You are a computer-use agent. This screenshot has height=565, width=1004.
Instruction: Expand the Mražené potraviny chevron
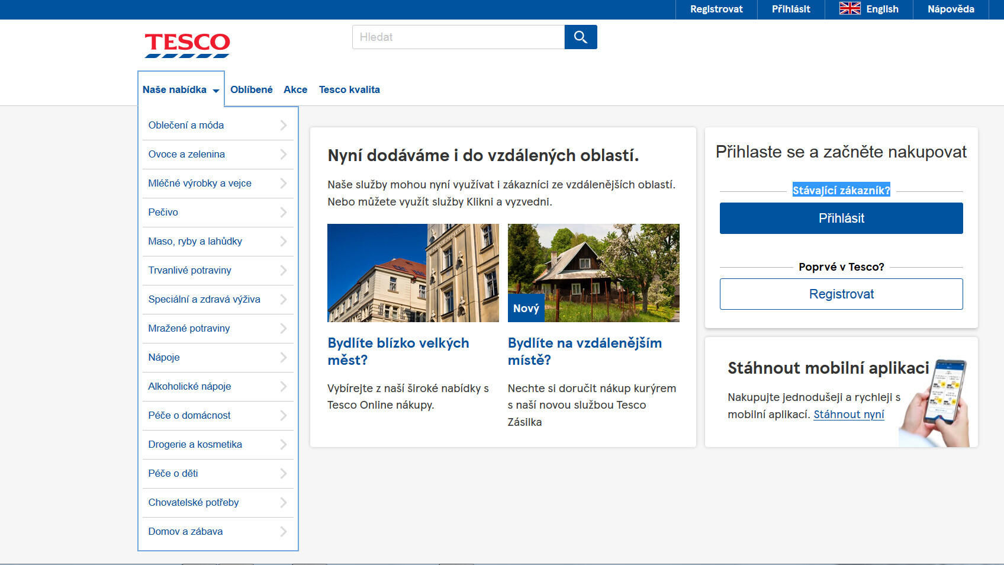[284, 329]
